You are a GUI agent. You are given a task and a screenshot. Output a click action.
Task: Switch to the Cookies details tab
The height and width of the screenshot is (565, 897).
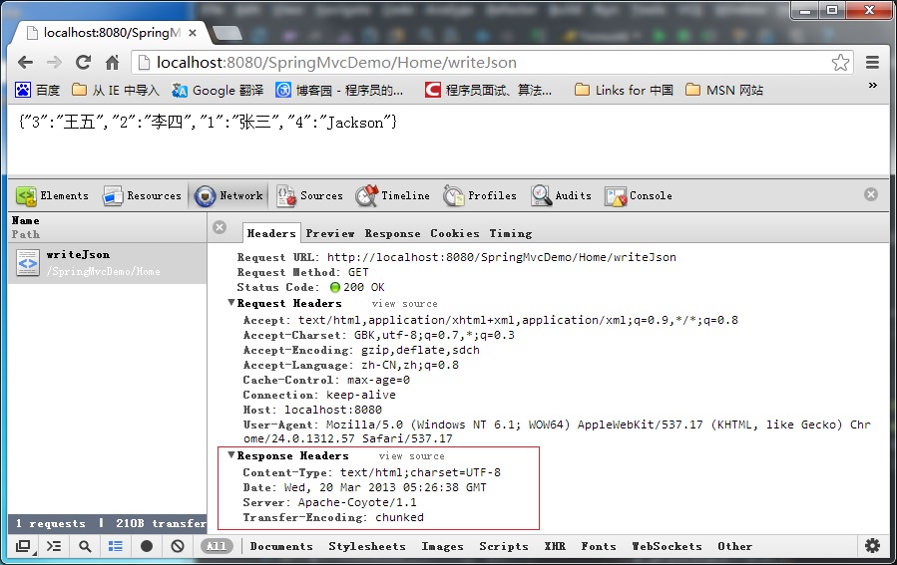point(455,233)
